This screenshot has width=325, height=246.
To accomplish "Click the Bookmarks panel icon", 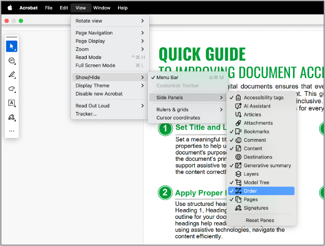I will point(238,131).
